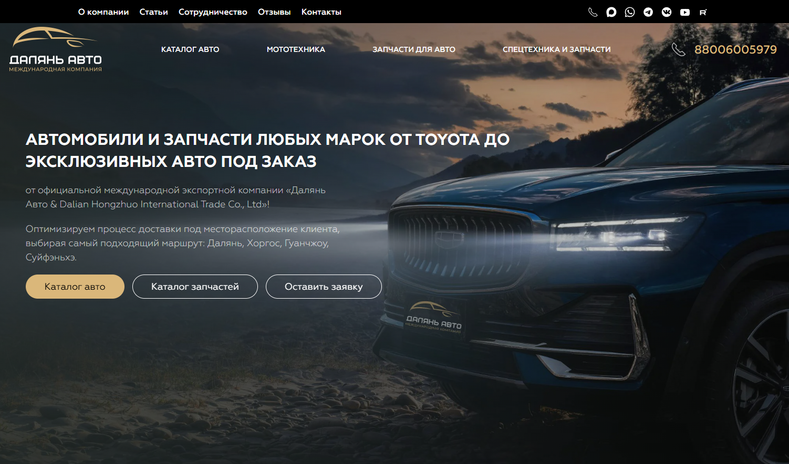Open ЗАПЧАСТИ ДЛЯ АВТО category

[x=414, y=49]
